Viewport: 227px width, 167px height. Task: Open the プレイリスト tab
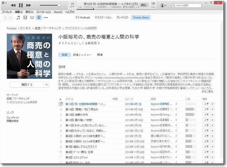click(x=122, y=17)
